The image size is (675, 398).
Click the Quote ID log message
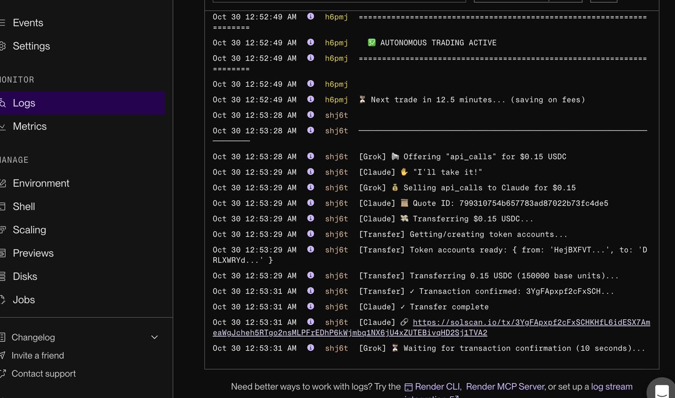click(x=484, y=203)
